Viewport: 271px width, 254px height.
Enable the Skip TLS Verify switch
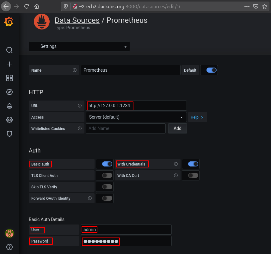[107, 187]
